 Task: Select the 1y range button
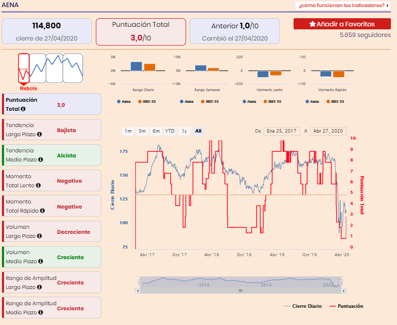184,131
